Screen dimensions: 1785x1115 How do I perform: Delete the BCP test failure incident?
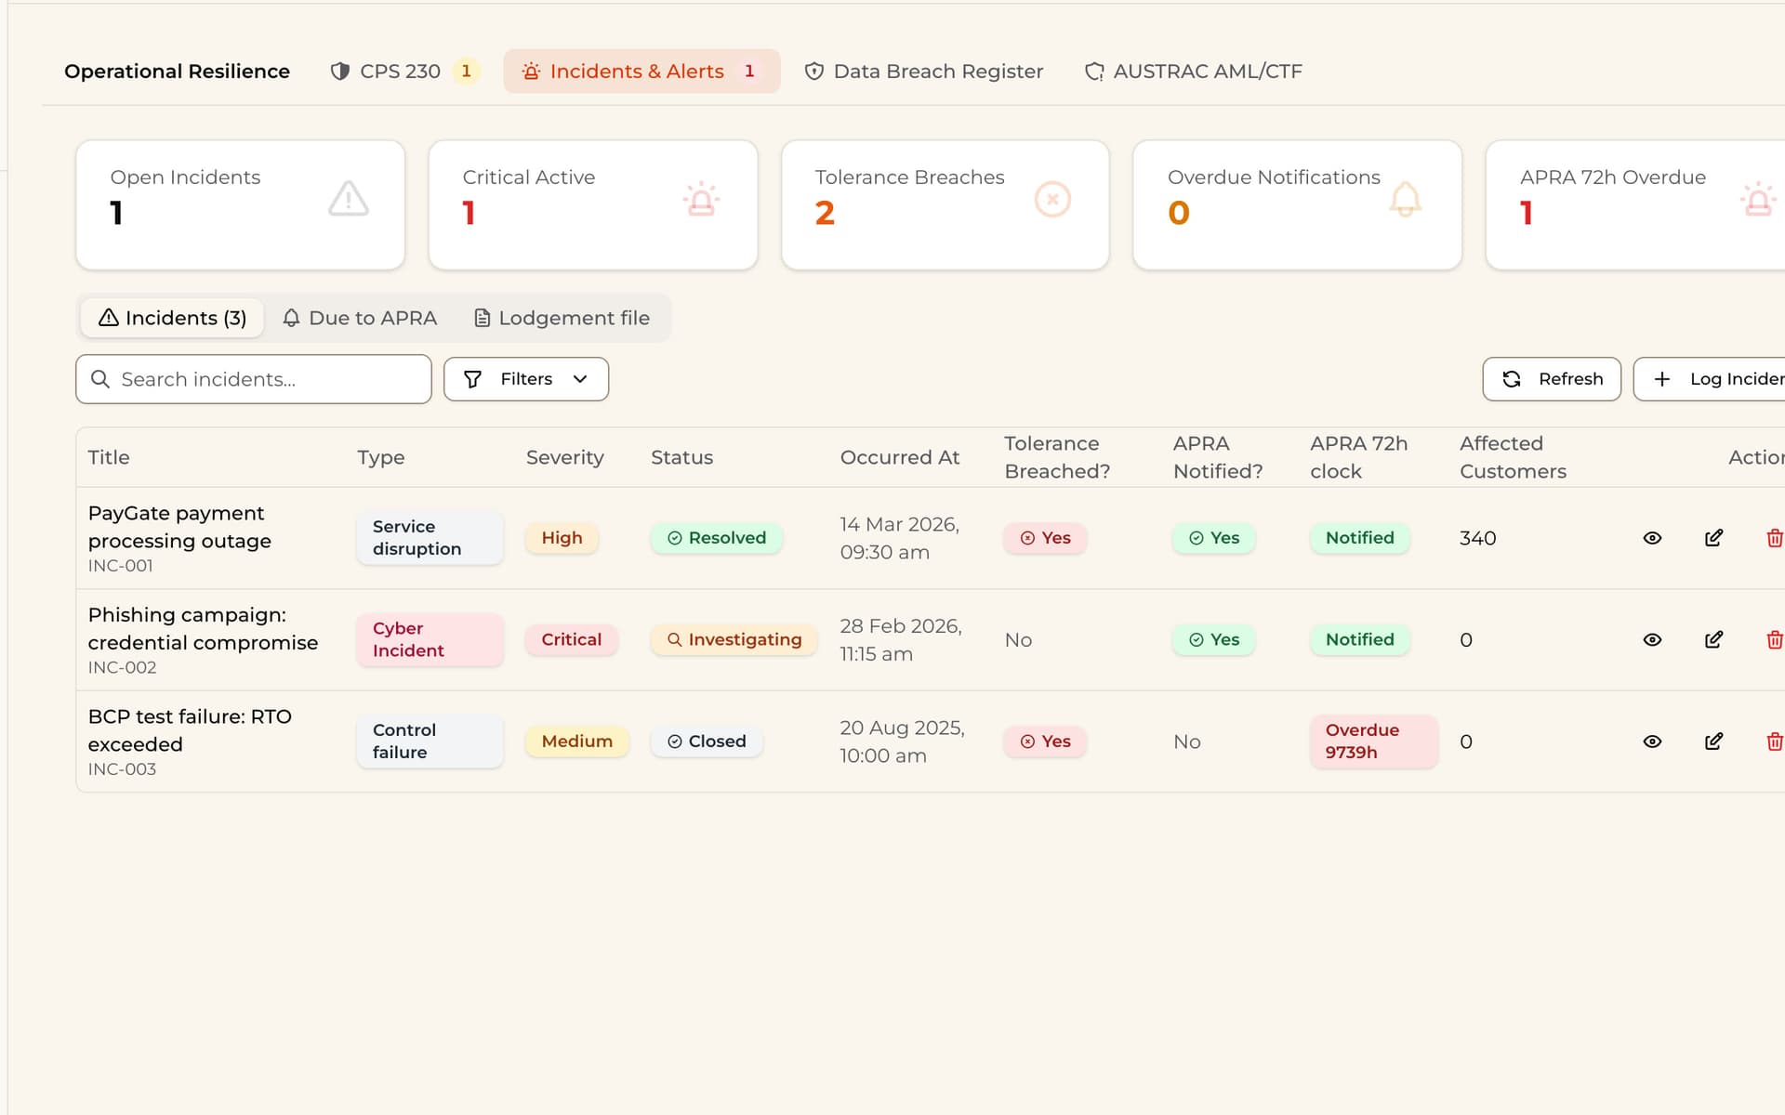(1774, 741)
